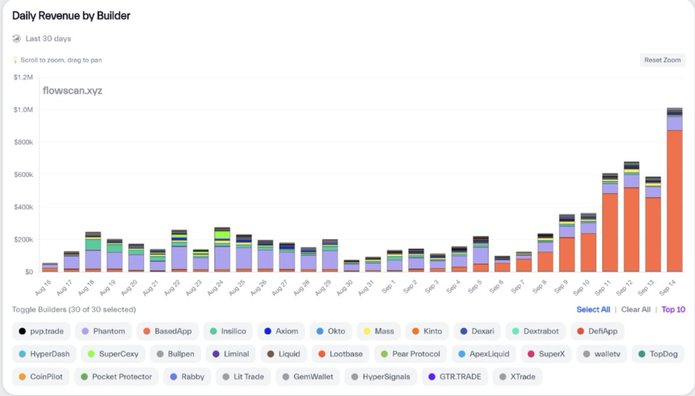Hide the Pocket Protector series

(x=116, y=377)
